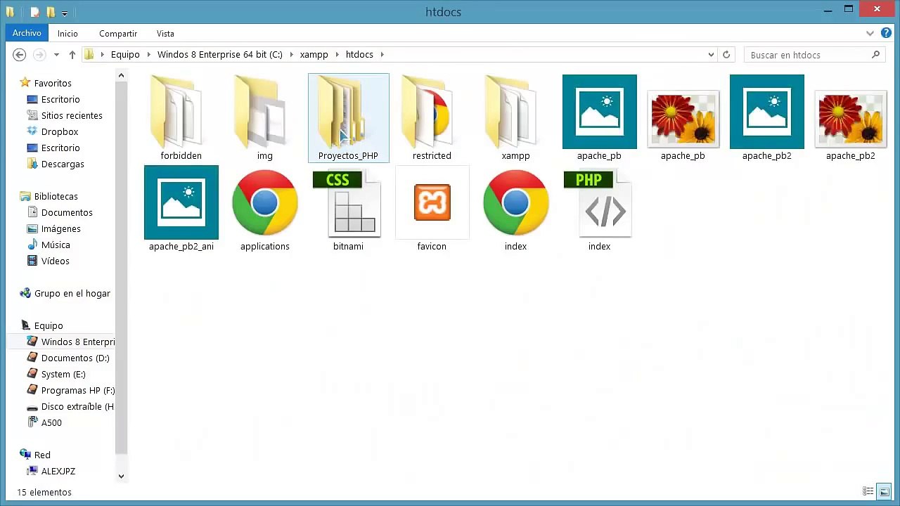Viewport: 900px width, 506px height.
Task: Open the Compartir ribbon tab
Action: 118,34
